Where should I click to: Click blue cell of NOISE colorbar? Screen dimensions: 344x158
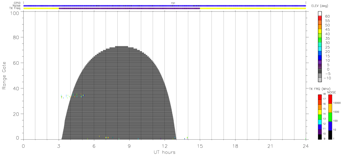click(330, 126)
